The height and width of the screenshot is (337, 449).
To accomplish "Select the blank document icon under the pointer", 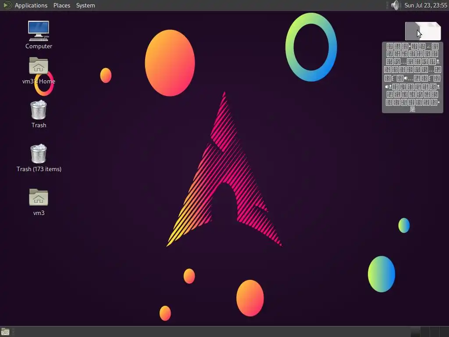I will [423, 31].
